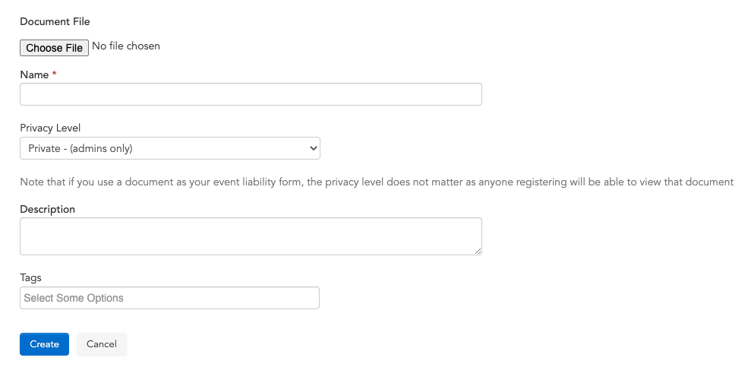Viewport: 751px width, 386px height.
Task: Click the 'Private - (admins only)' selected value
Action: [x=80, y=148]
